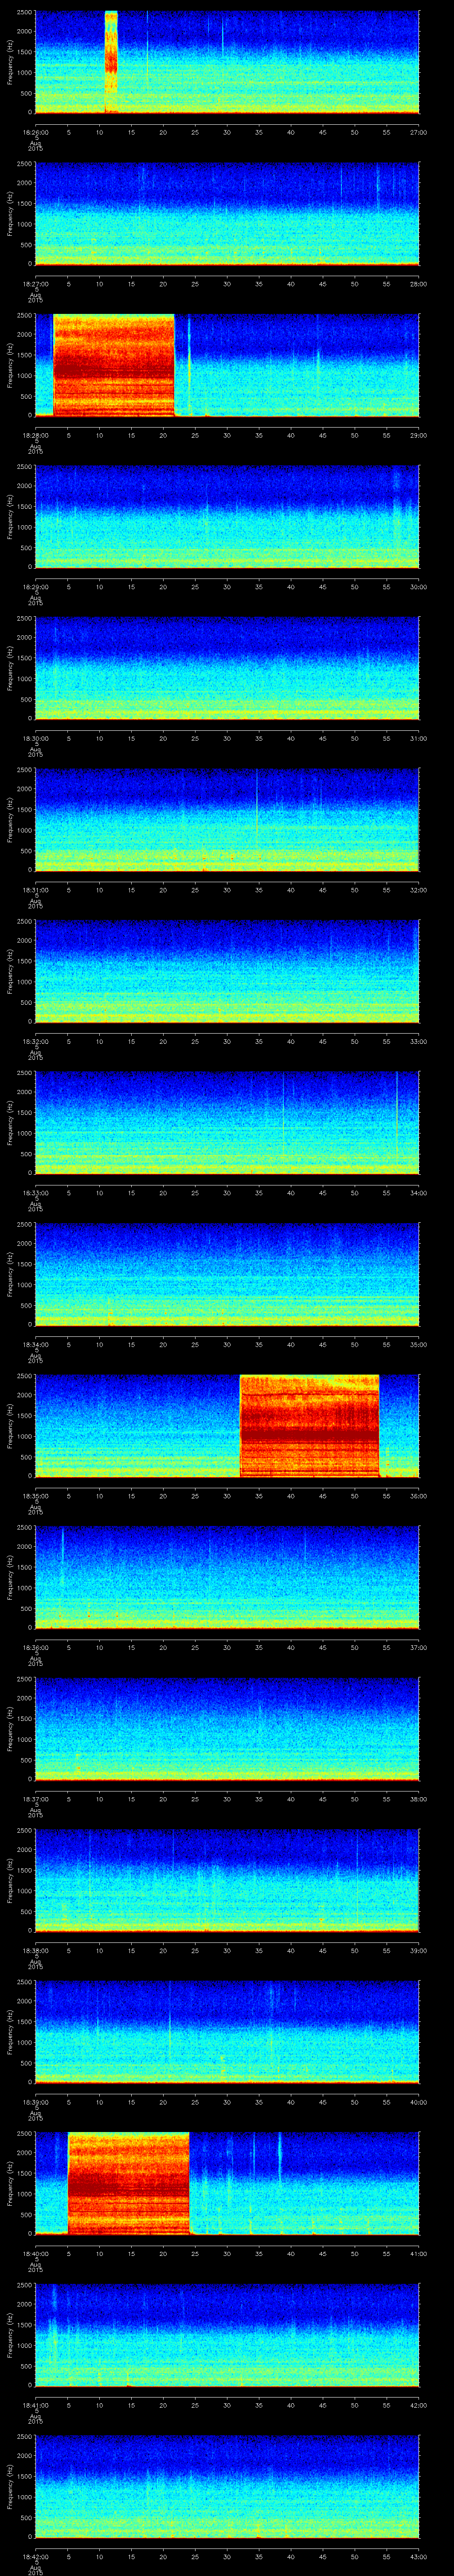
Task: Select the 18:34 spectrogram plot
Action: tap(227, 1274)
